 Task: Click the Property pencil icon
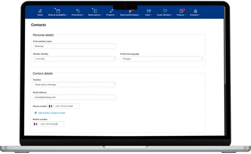click(x=111, y=11)
